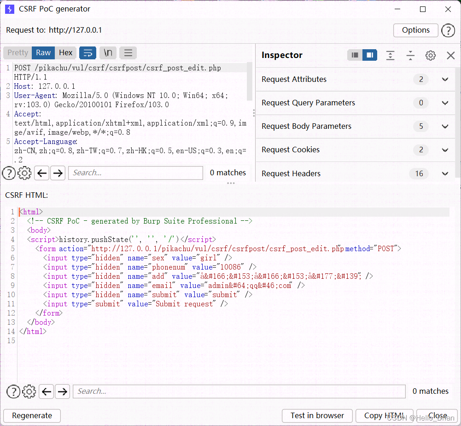Click the Regenerate button
Image resolution: width=461 pixels, height=426 pixels.
coord(32,416)
